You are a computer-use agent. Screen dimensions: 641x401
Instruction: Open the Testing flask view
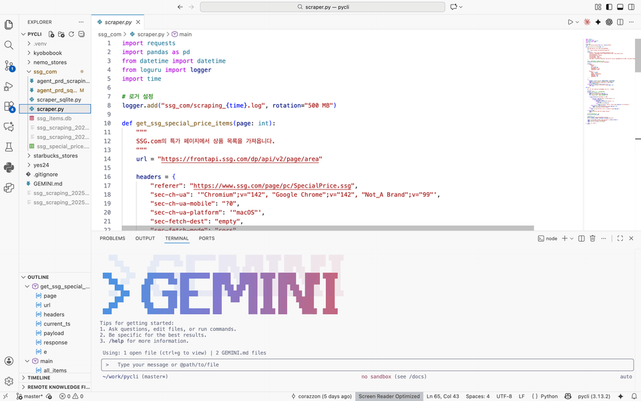[9, 147]
